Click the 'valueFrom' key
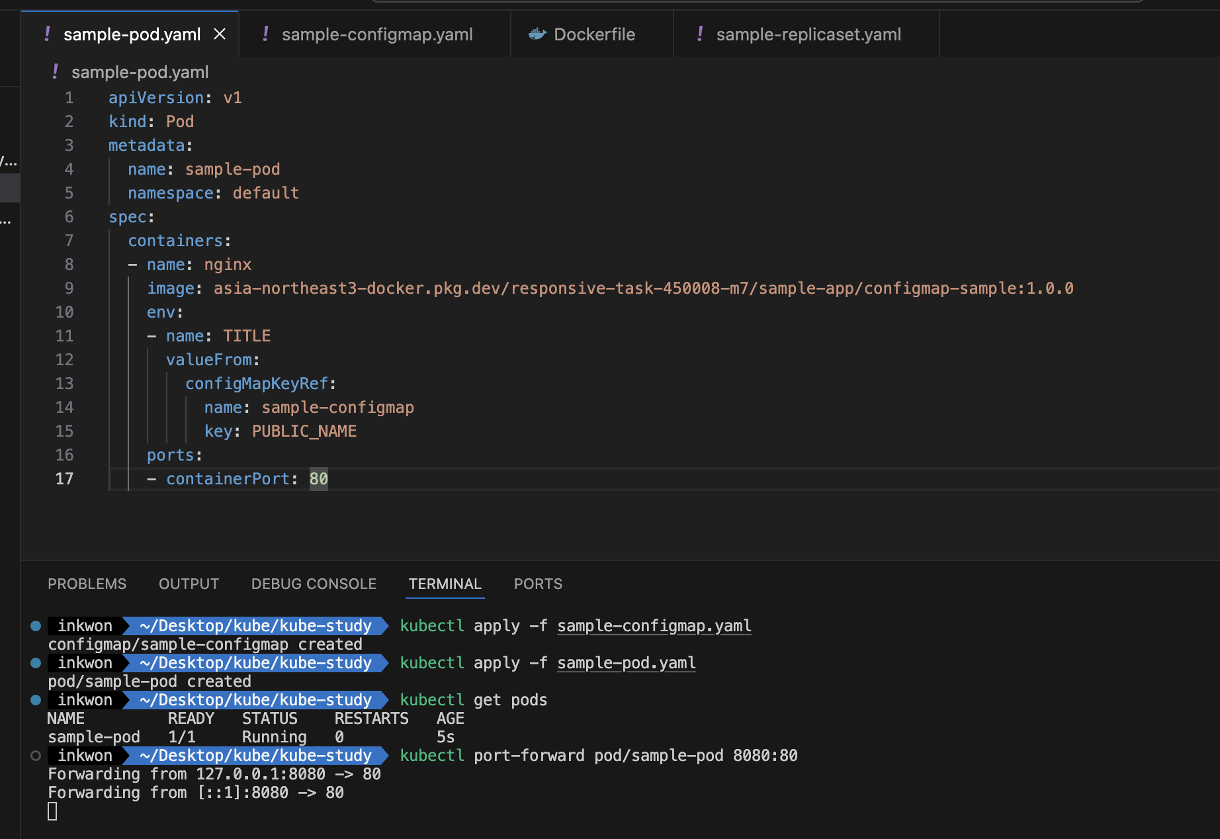This screenshot has height=839, width=1220. (x=208, y=360)
